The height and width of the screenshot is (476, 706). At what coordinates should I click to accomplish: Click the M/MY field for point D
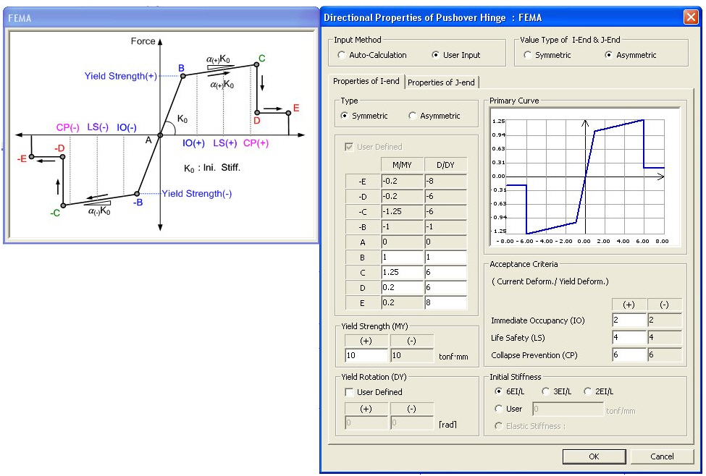coord(401,288)
